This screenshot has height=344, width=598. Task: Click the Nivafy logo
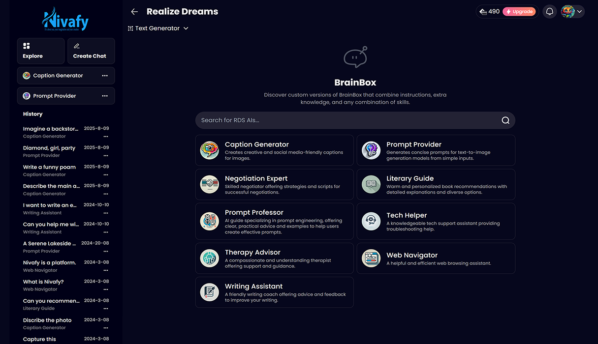coord(65,20)
